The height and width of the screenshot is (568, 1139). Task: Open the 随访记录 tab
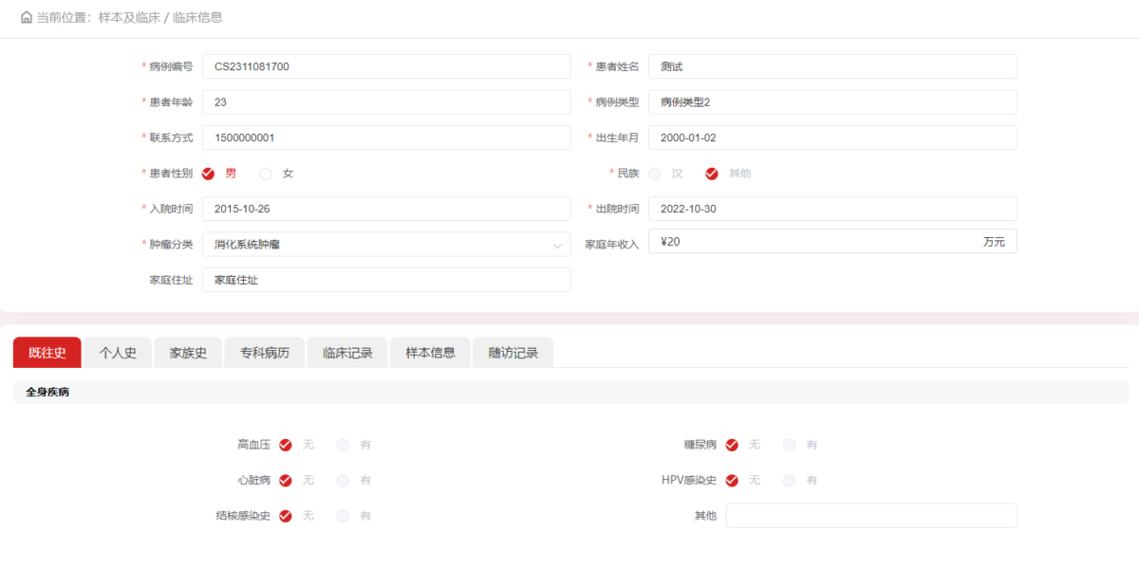[x=513, y=353]
